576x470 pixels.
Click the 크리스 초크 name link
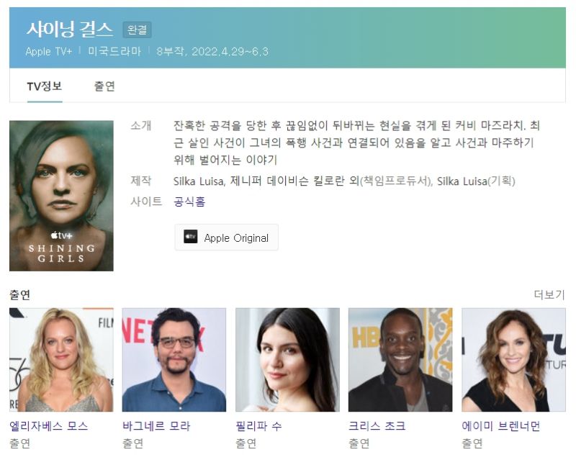tap(377, 426)
